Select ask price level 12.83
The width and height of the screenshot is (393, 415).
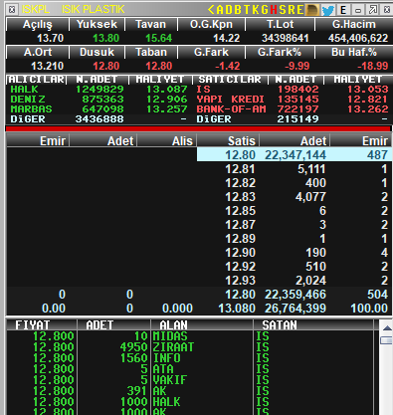294,197
